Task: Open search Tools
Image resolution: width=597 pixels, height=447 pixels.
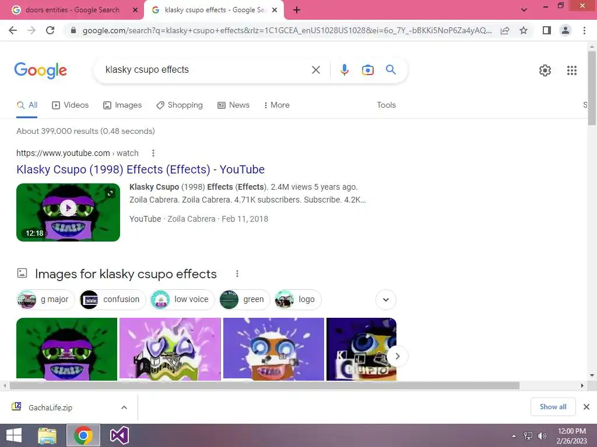Action: coord(387,105)
